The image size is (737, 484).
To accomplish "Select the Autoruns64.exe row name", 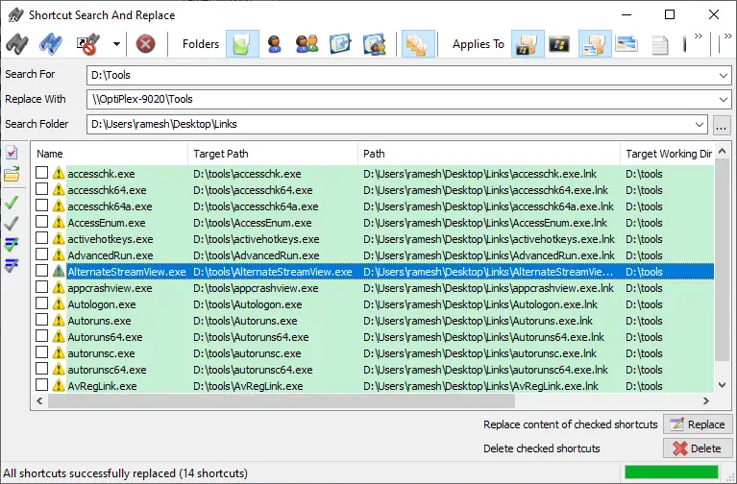I will [x=105, y=337].
